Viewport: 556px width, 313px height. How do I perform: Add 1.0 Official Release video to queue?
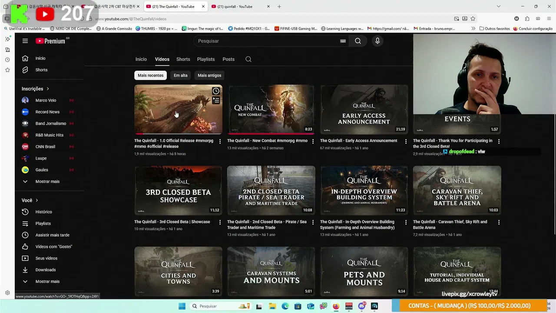[x=216, y=101]
